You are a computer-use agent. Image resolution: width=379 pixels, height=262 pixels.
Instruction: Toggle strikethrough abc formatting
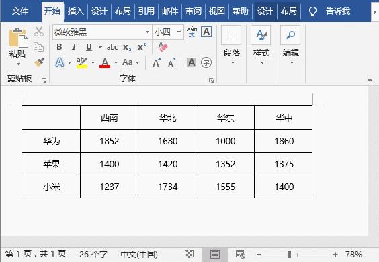[x=112, y=47]
